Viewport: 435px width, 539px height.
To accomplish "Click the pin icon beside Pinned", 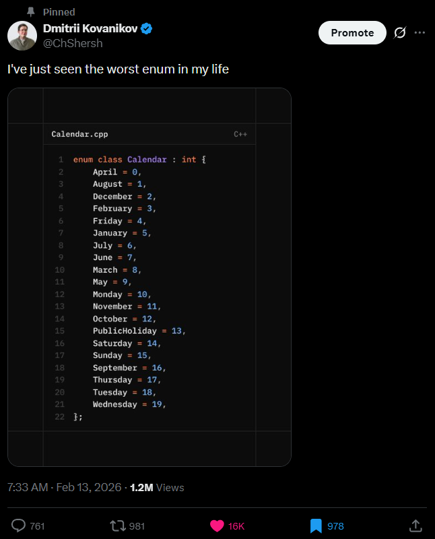I will [x=31, y=12].
